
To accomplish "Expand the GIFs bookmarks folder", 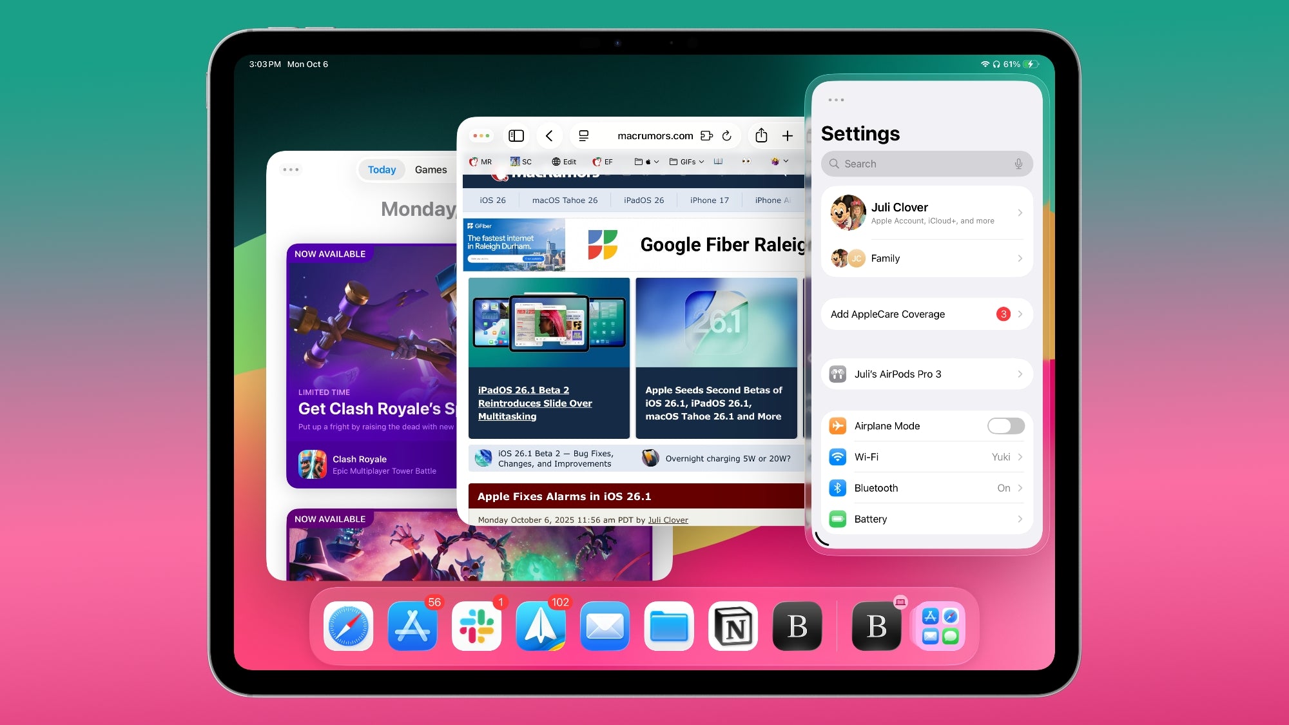I will [685, 162].
